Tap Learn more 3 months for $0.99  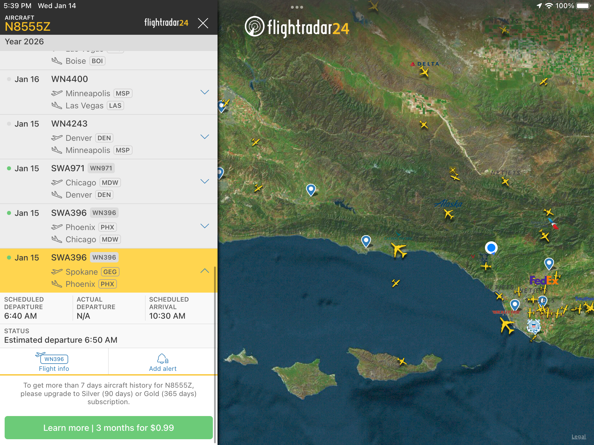[x=108, y=428]
